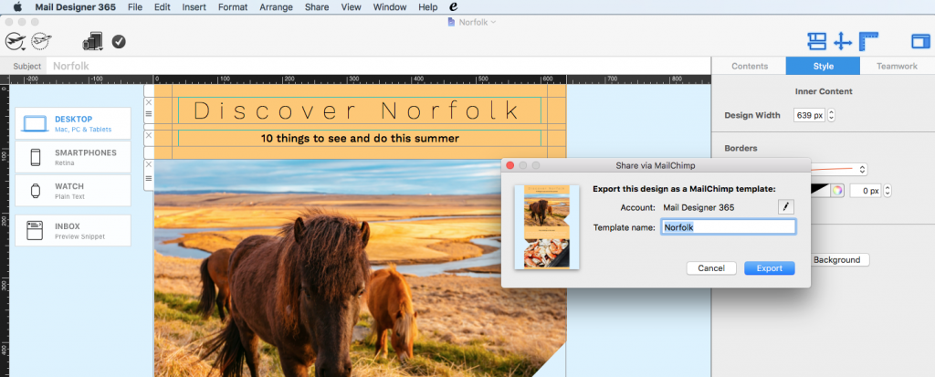This screenshot has width=935, height=377.
Task: Open the Apple menu
Action: coord(16,7)
